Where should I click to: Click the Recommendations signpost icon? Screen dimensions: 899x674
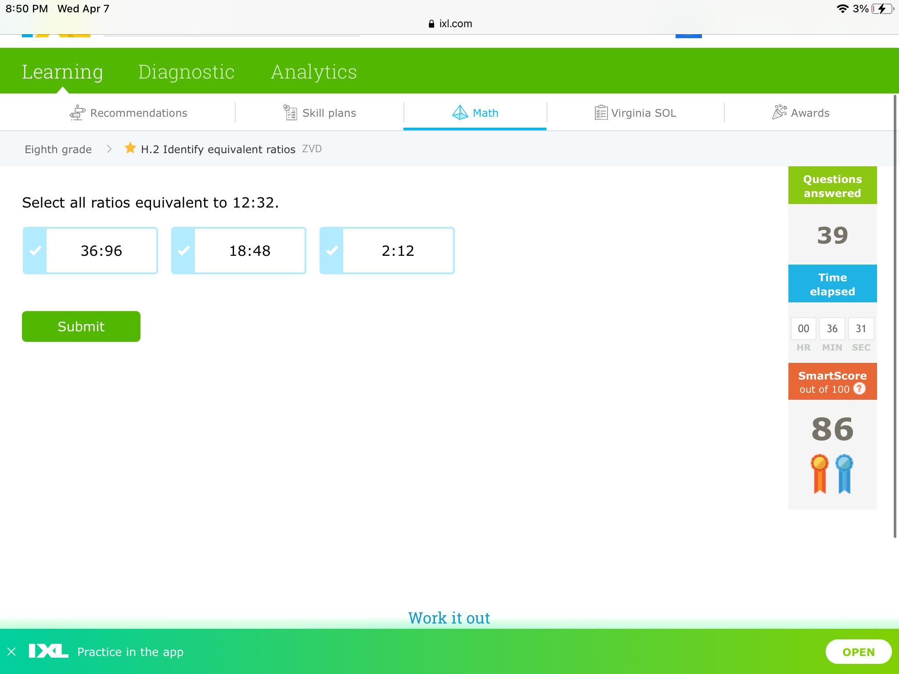(77, 113)
